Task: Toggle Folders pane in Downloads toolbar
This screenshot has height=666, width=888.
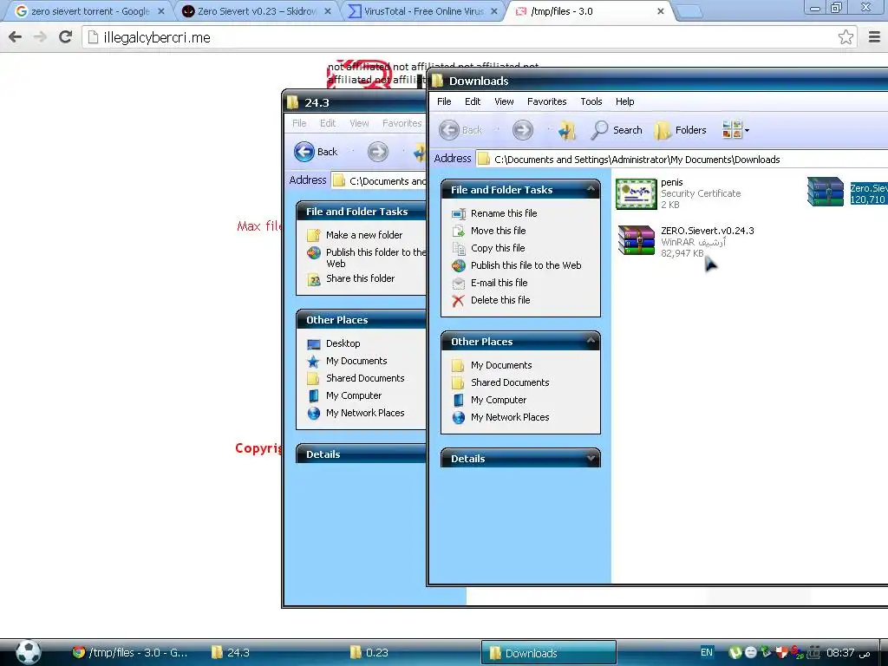Action: [x=680, y=130]
